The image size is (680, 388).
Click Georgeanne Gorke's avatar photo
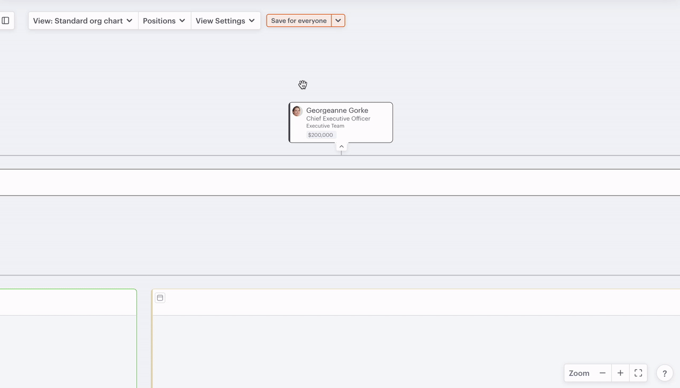click(297, 111)
